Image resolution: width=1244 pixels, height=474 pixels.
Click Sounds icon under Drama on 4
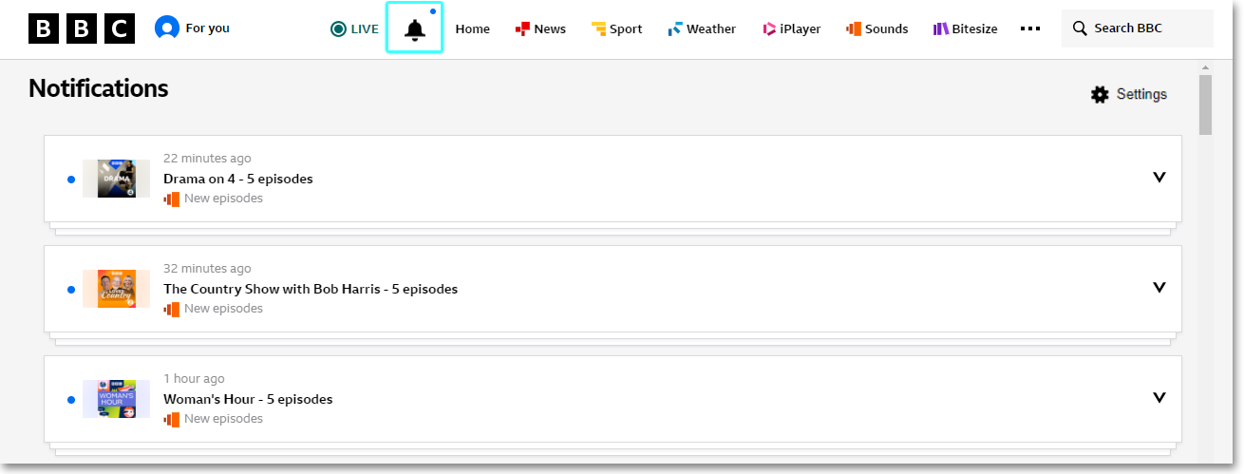pos(171,199)
